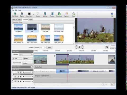Click the Split button in Video Track
The width and height of the screenshot is (127, 95).
[17, 59]
